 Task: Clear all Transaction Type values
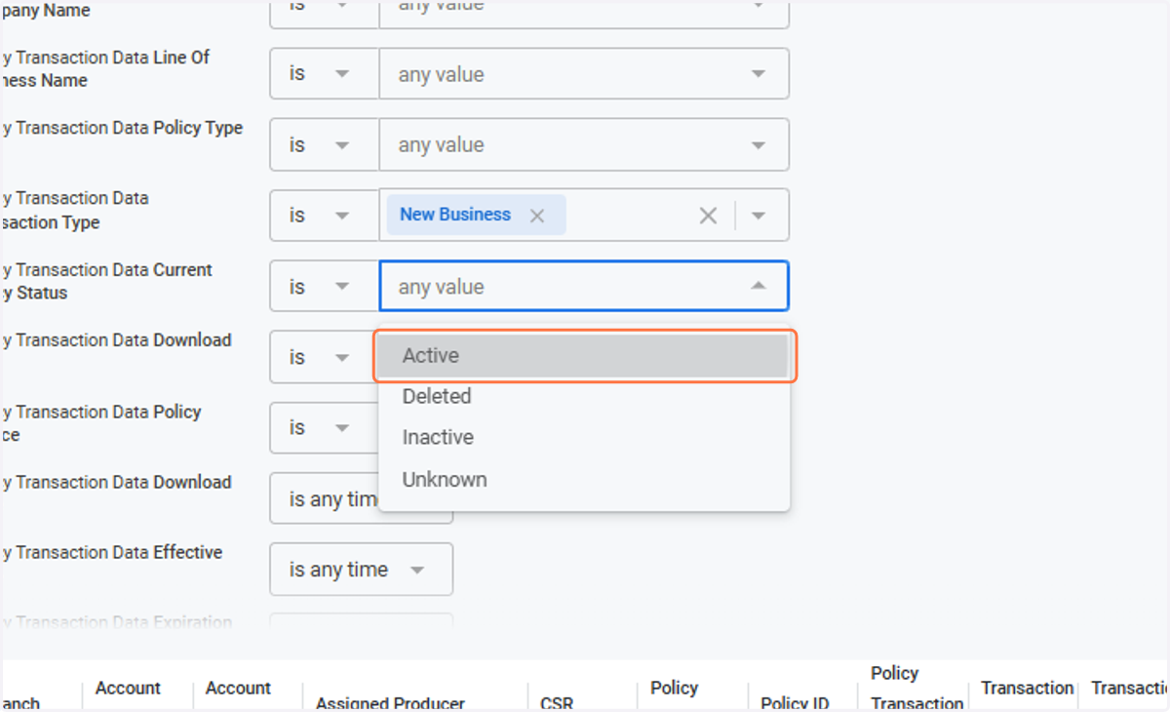(x=708, y=216)
